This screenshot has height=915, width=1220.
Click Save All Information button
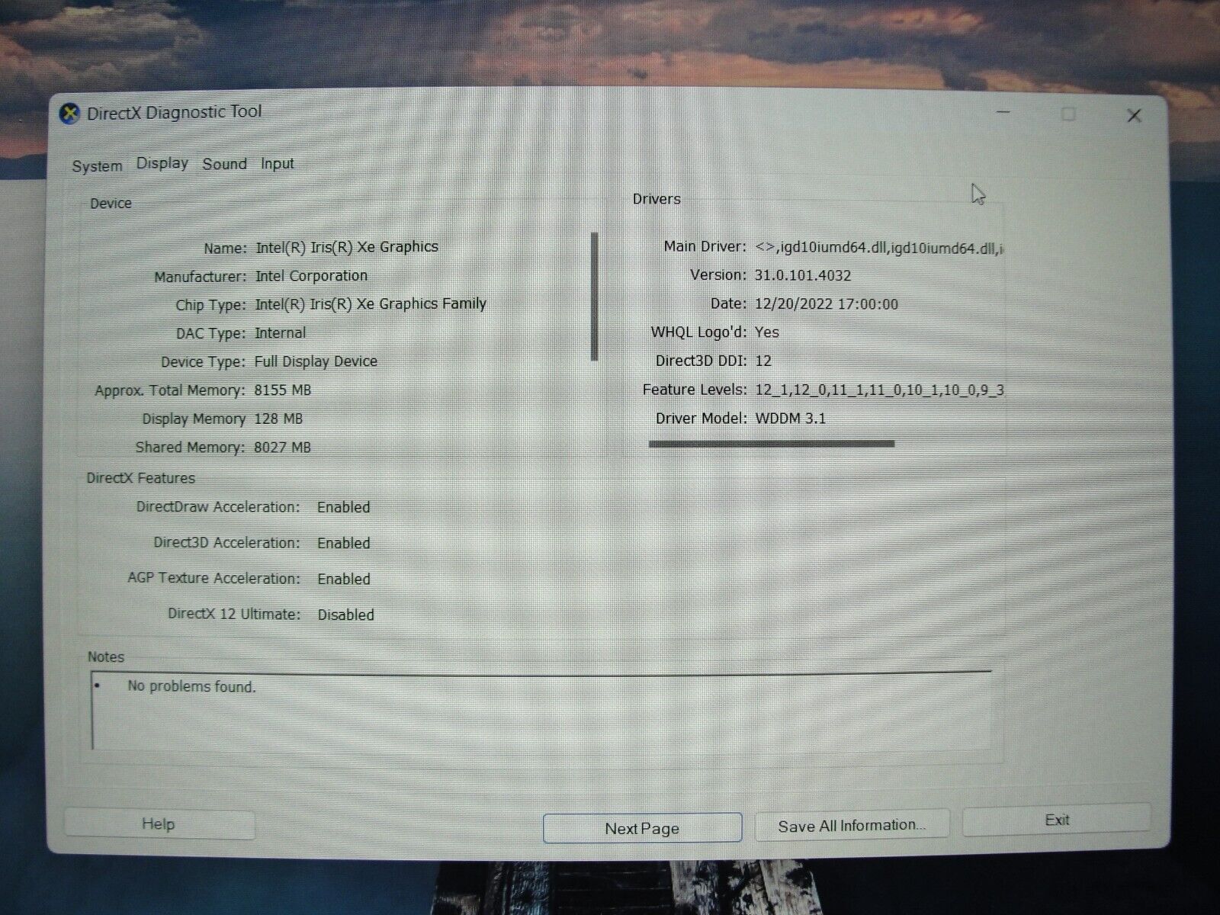[852, 826]
